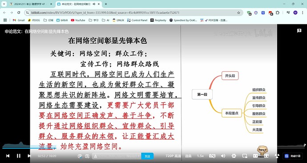307x163 pixels.
Task: Open the Control Panel bookmark
Action: [137, 20]
